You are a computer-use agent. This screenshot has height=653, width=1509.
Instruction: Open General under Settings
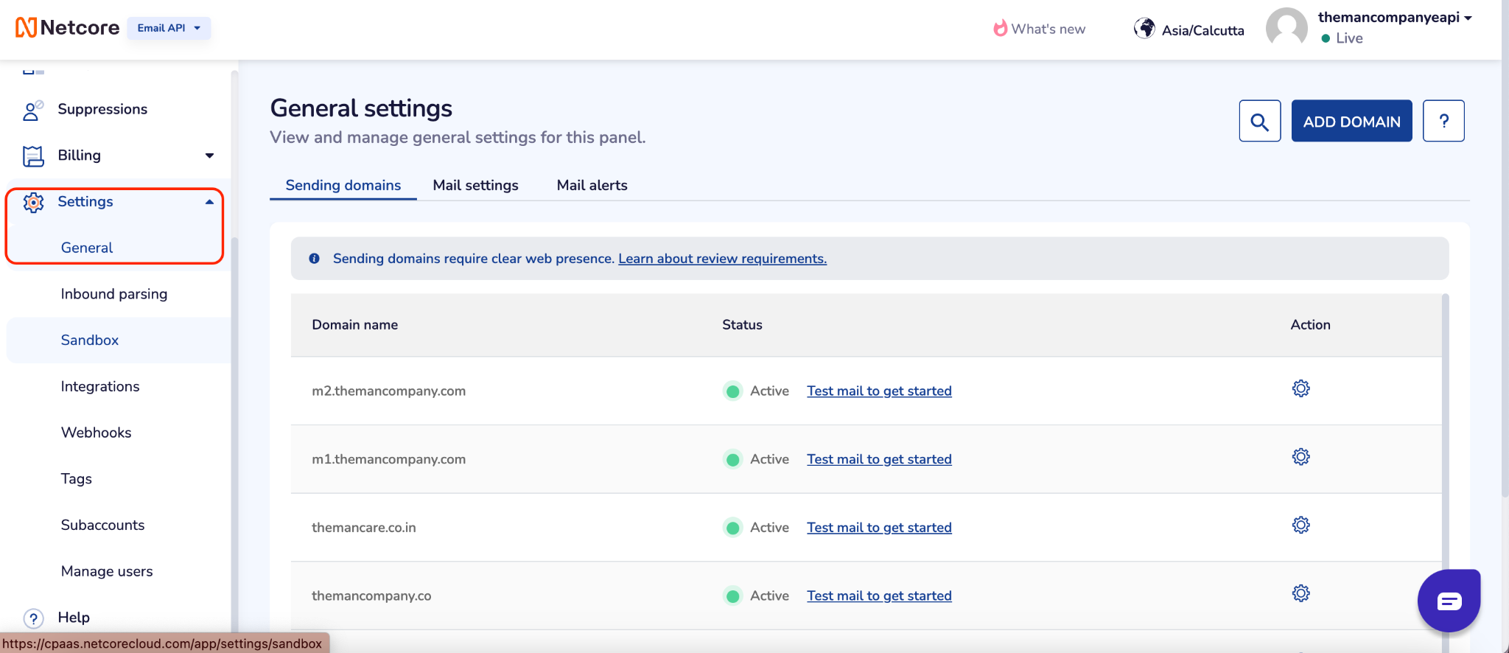[87, 248]
